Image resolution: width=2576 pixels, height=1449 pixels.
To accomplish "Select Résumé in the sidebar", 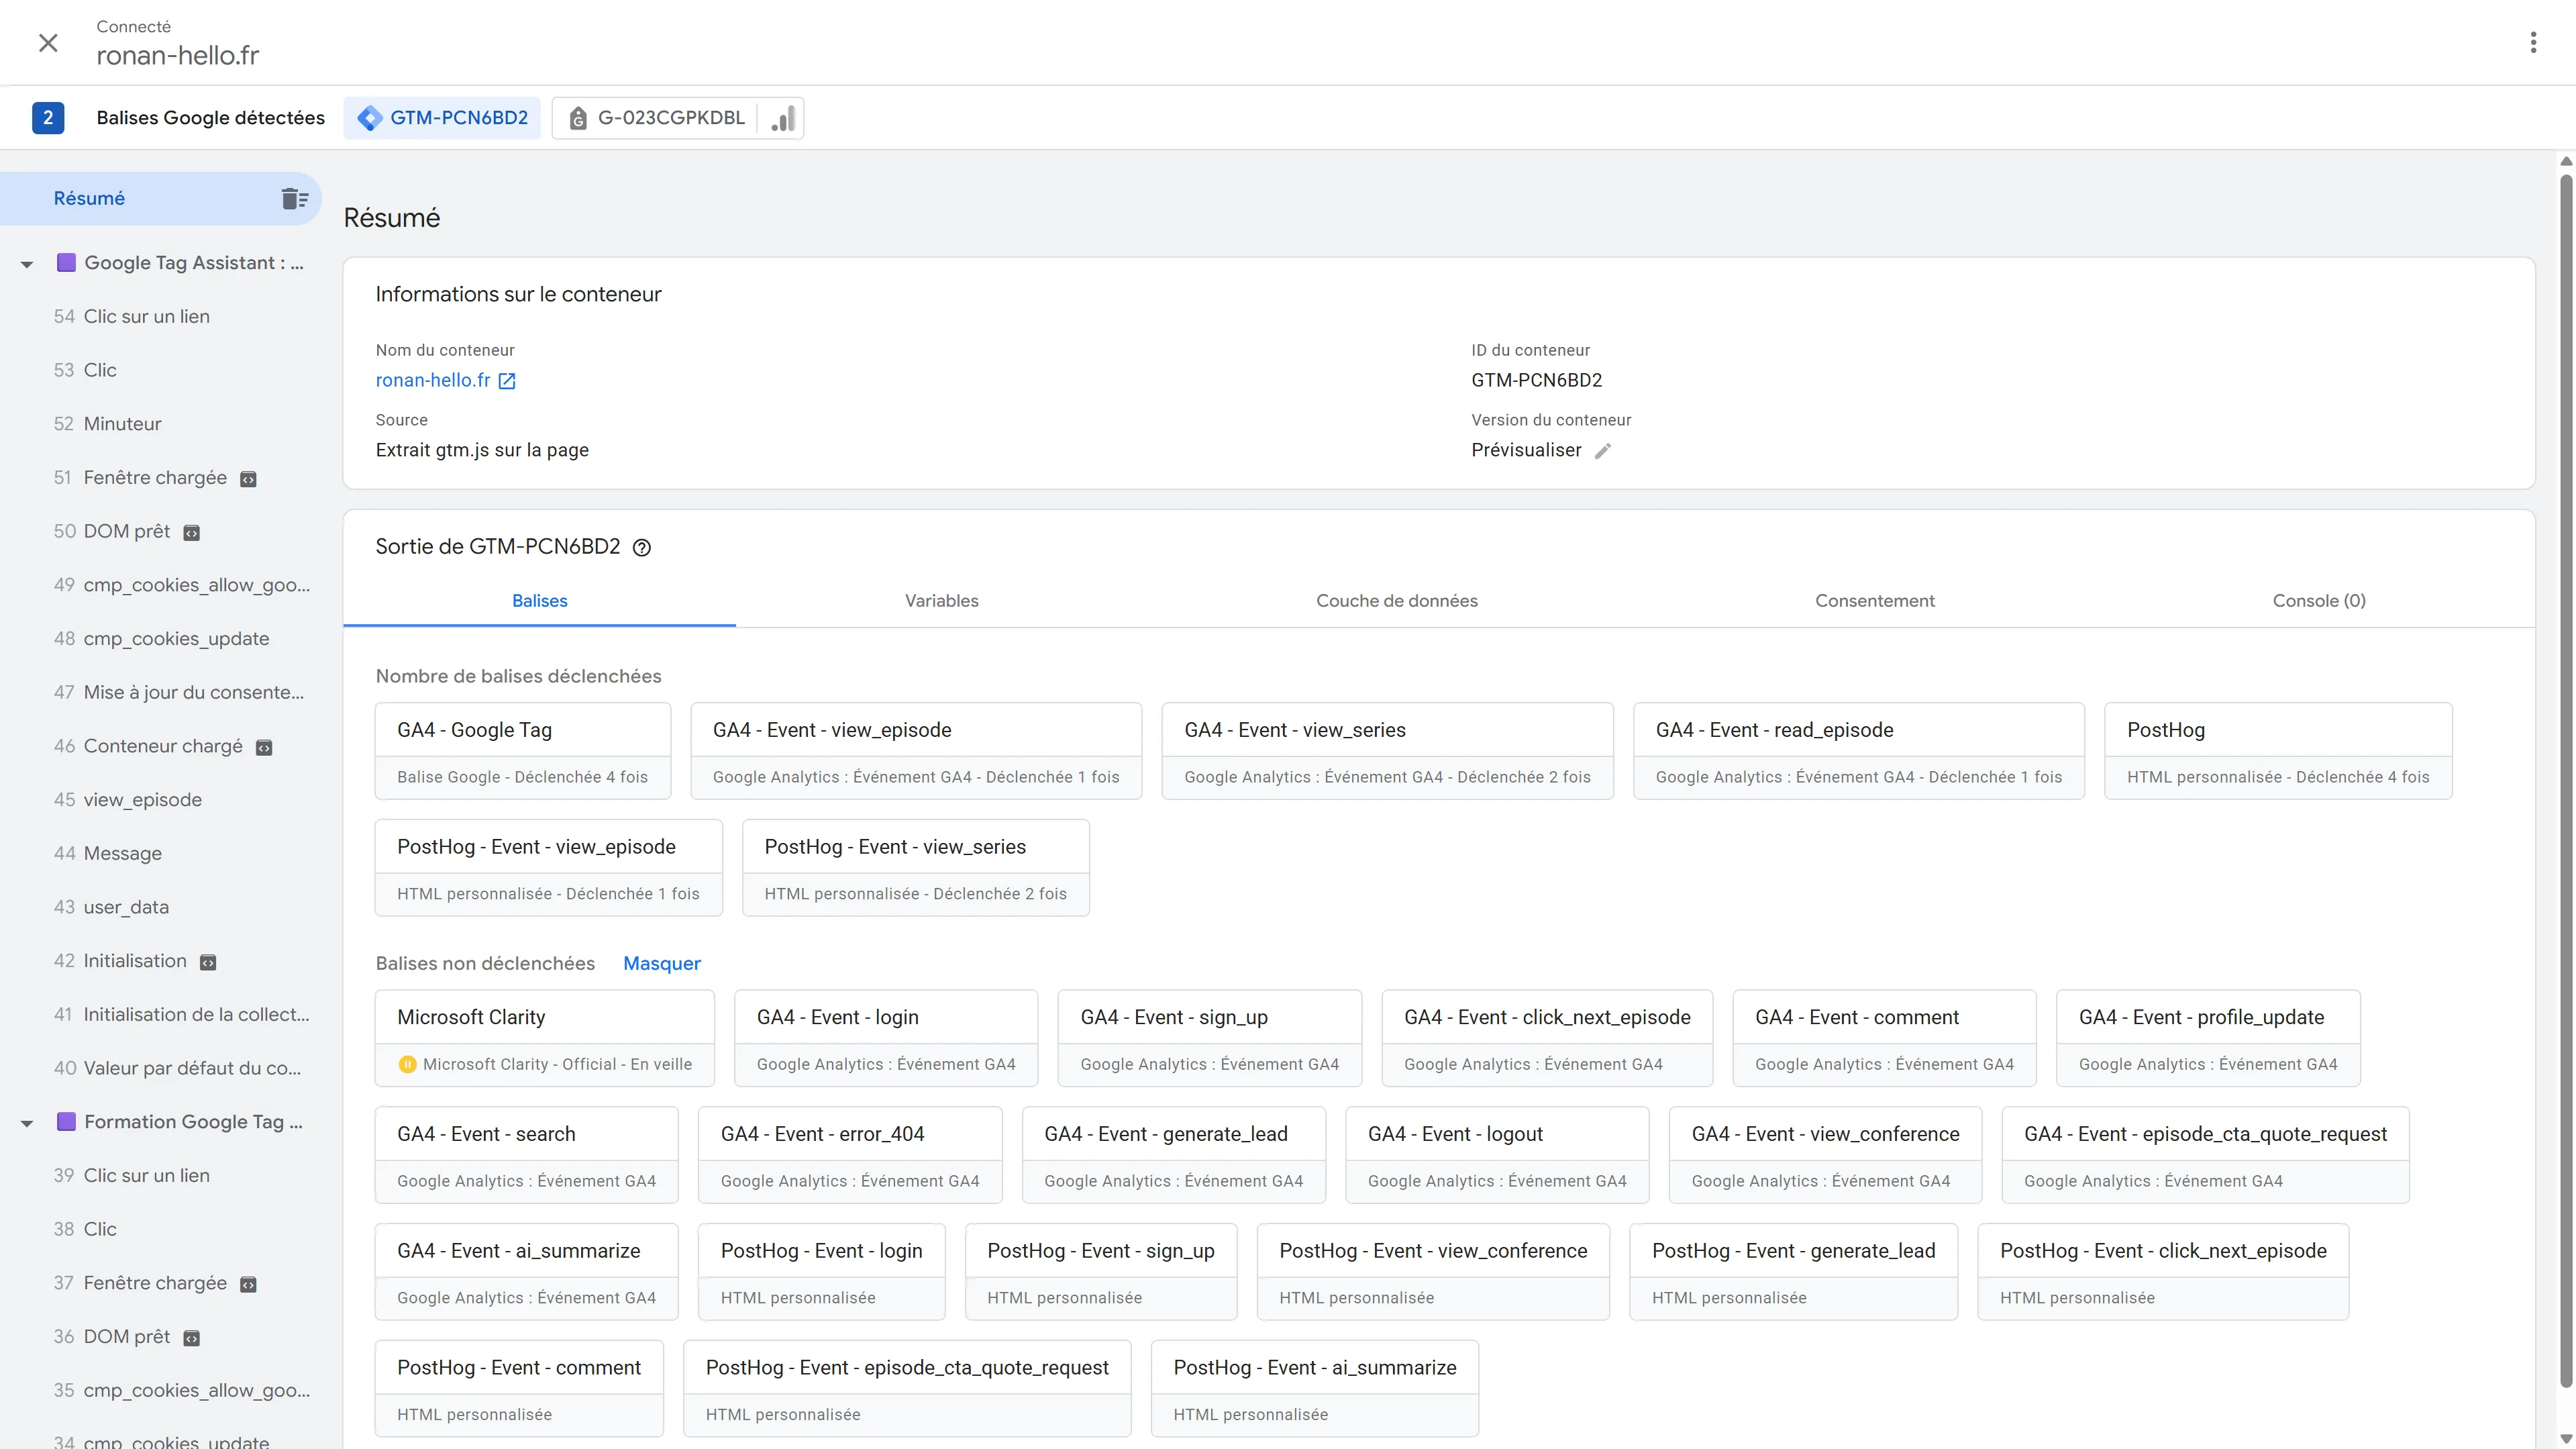I will [161, 199].
